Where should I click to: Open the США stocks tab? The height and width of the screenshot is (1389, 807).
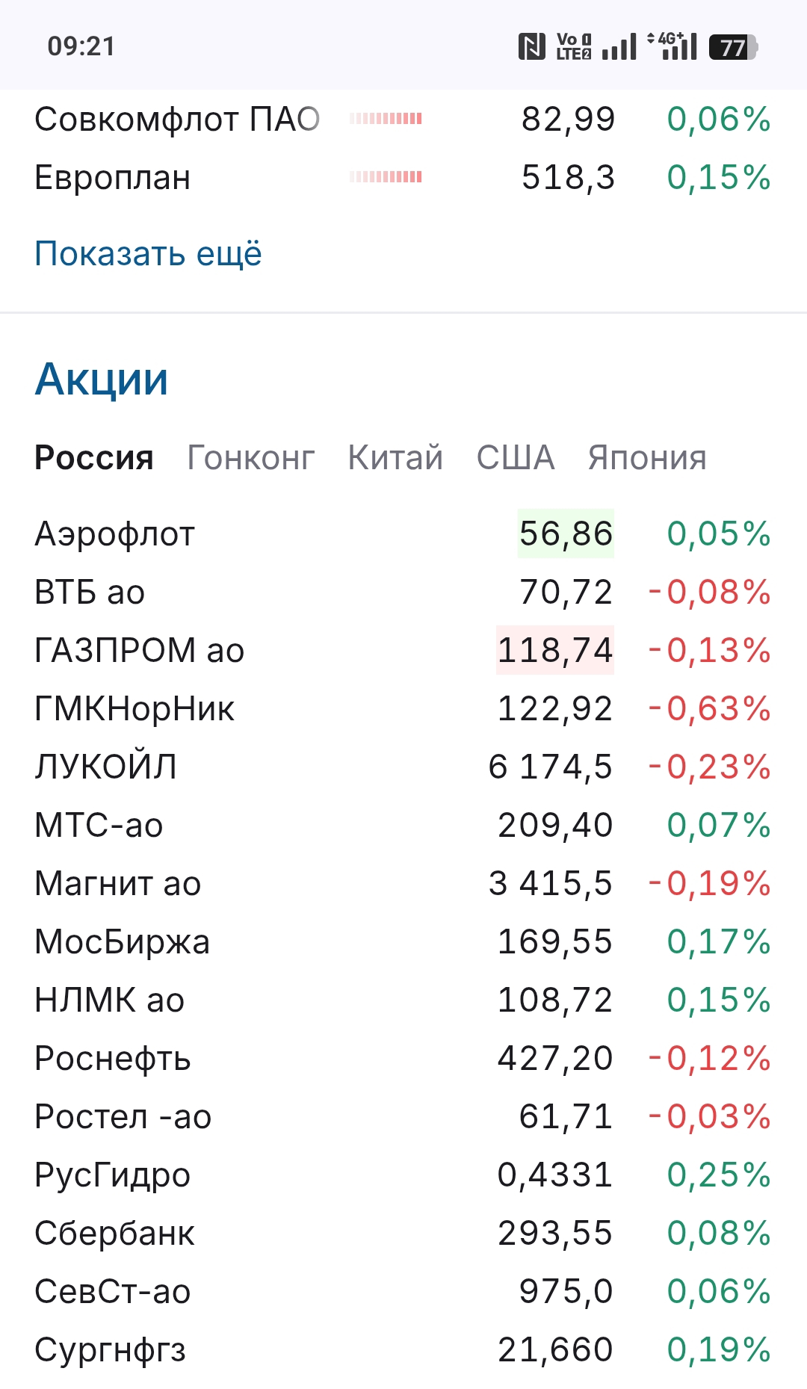click(516, 458)
